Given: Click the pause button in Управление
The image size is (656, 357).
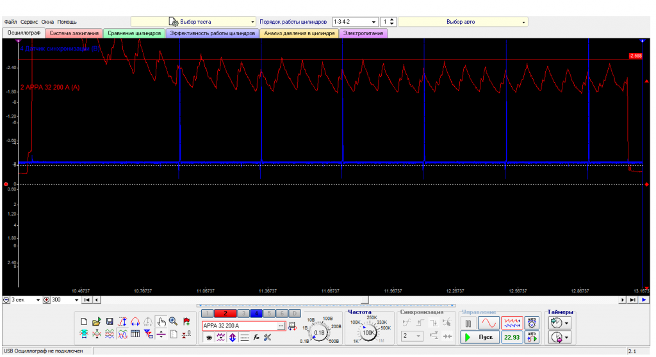Looking at the screenshot, I should tap(468, 323).
